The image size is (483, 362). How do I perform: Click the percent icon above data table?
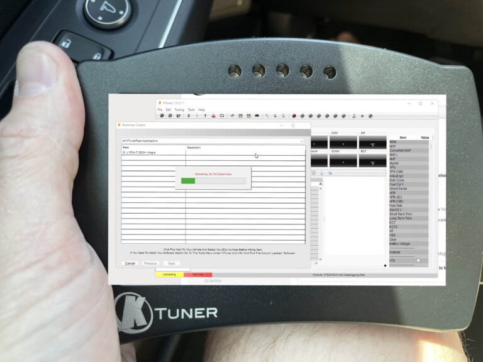pyautogui.click(x=331, y=173)
